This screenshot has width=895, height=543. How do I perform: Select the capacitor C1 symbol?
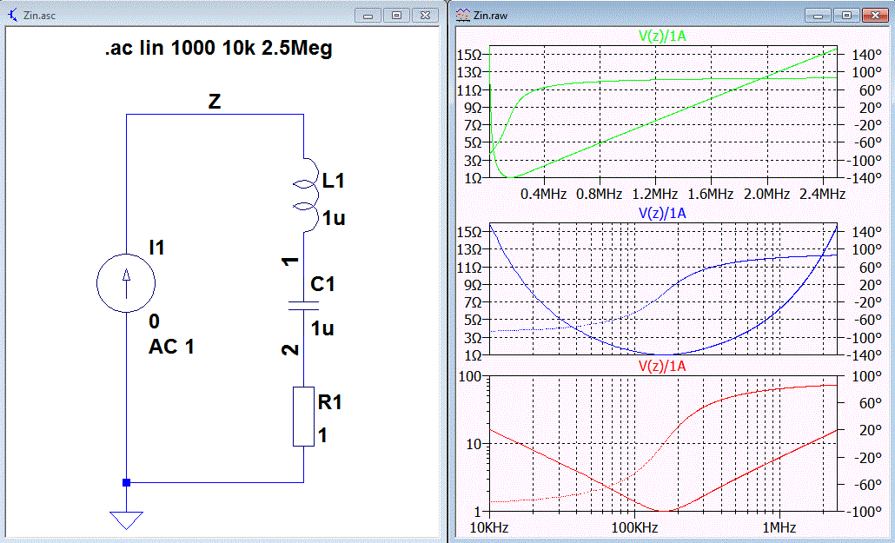point(303,306)
